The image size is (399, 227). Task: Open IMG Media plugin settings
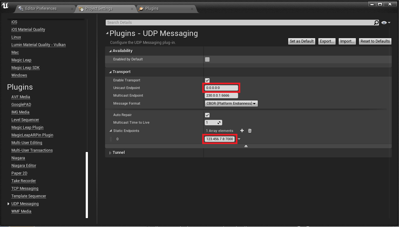(x=20, y=112)
